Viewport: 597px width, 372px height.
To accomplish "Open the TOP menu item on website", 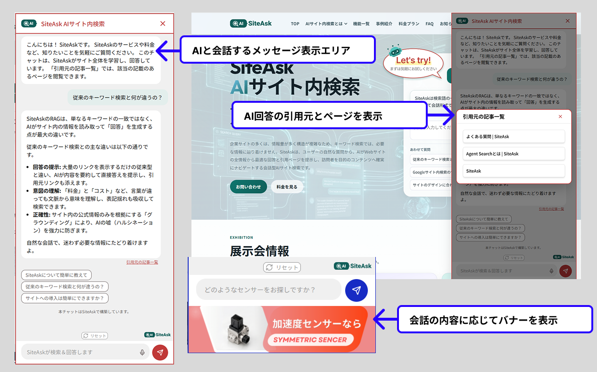I will (295, 24).
